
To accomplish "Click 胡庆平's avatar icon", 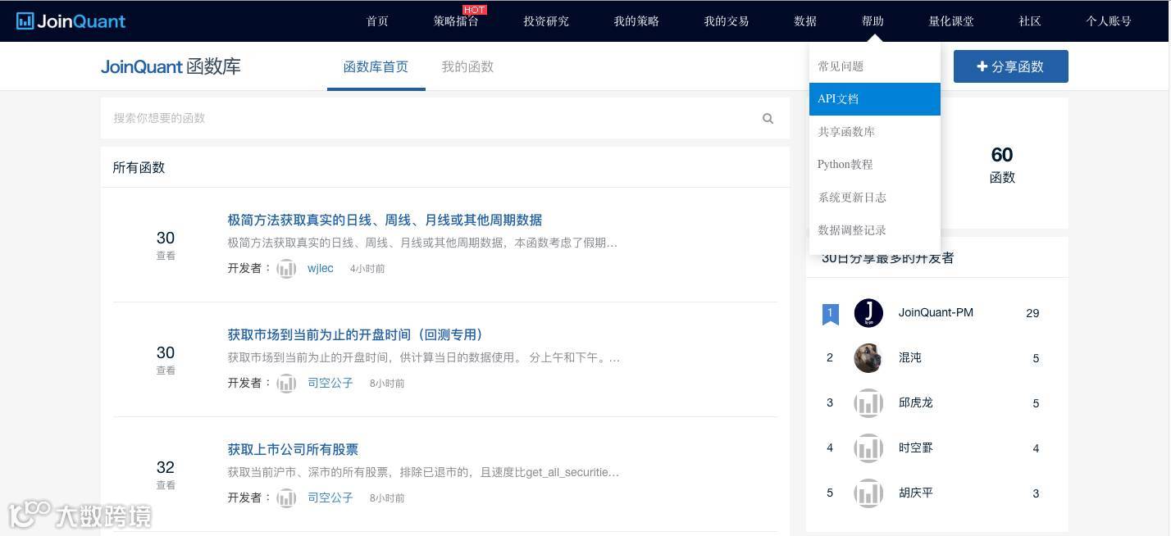I will [868, 493].
